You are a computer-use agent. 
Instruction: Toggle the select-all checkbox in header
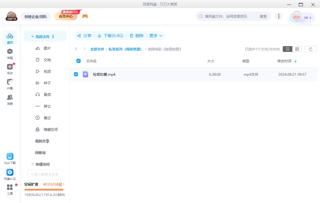click(78, 61)
